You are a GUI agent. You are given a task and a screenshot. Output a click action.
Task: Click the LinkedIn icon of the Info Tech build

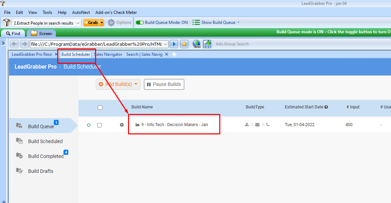137,125
